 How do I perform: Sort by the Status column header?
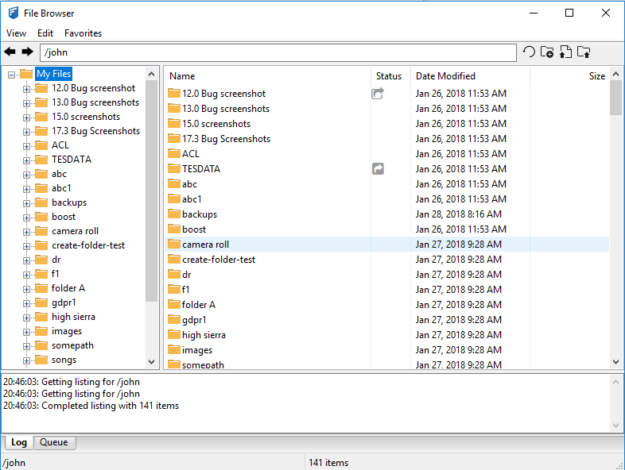point(390,76)
